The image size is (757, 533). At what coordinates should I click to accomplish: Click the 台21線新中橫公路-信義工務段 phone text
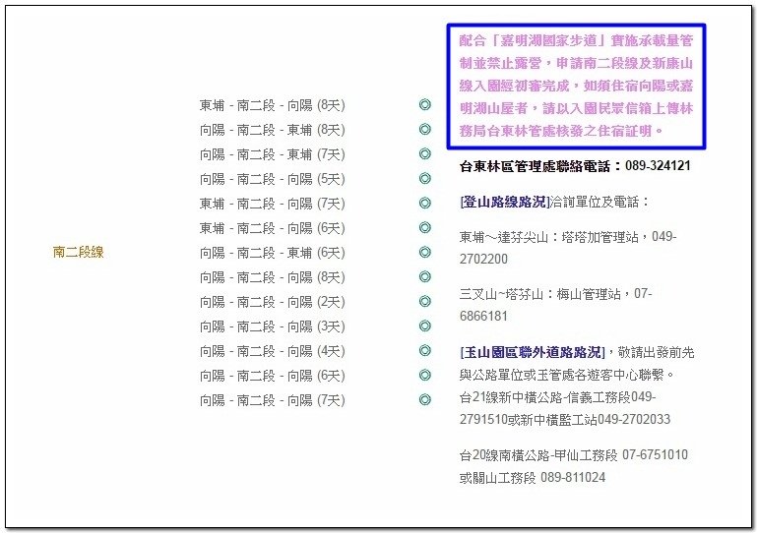point(565,408)
